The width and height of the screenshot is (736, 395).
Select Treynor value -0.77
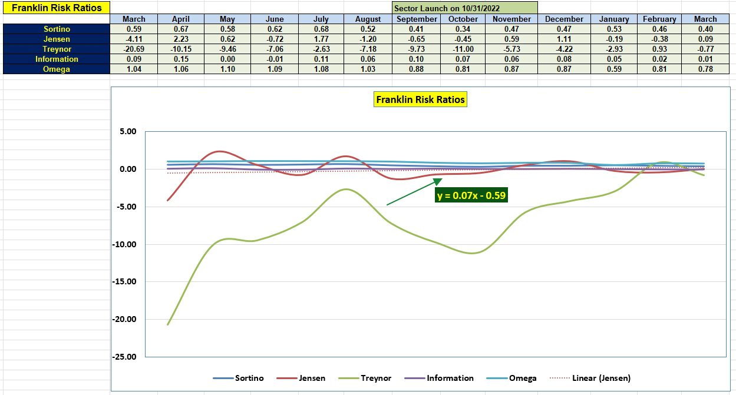pyautogui.click(x=705, y=49)
